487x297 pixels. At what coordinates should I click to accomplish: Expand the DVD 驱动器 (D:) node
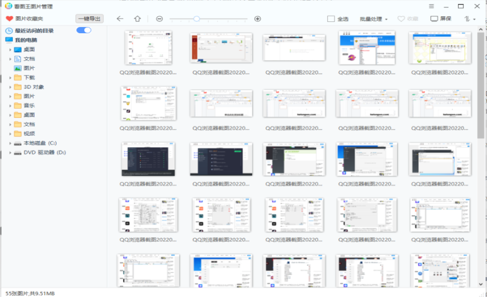coord(10,152)
